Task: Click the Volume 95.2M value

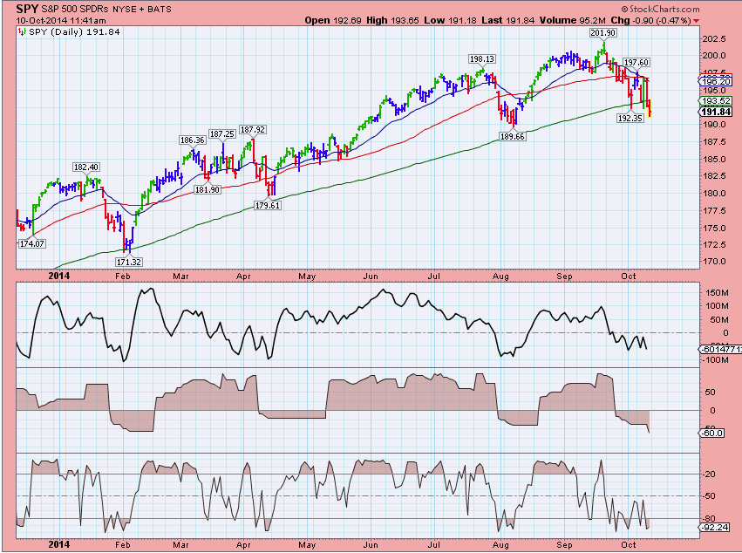Action: point(573,20)
